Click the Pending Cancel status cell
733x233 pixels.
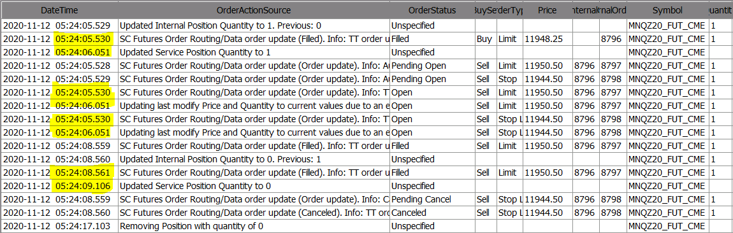[x=432, y=199]
